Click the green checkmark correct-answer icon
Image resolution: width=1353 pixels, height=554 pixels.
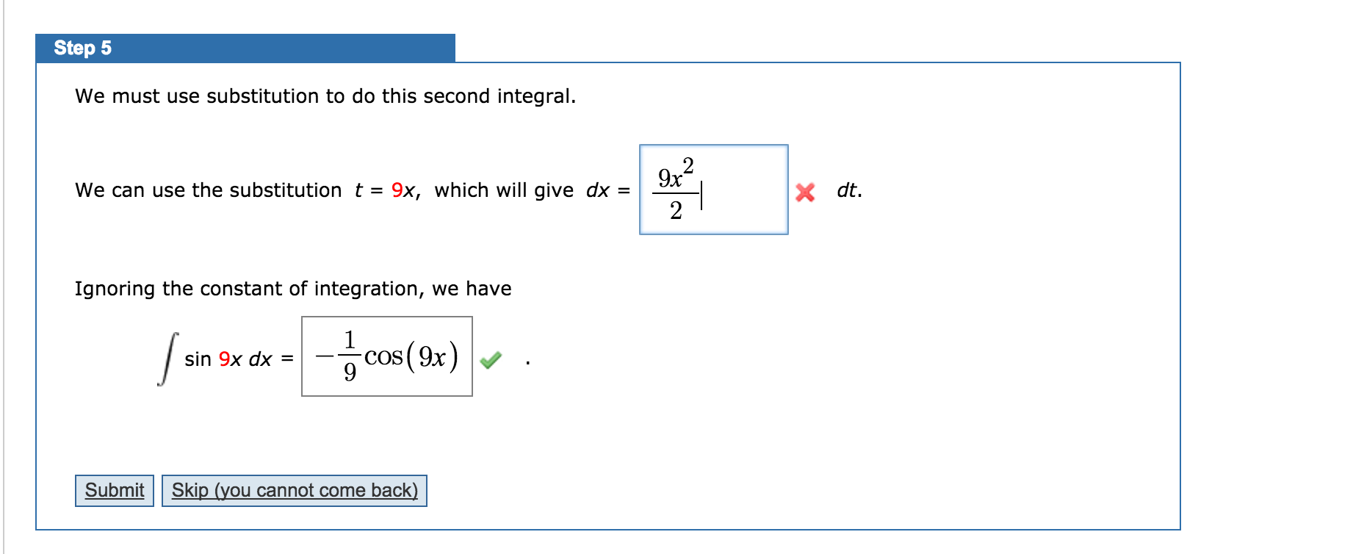tap(491, 360)
